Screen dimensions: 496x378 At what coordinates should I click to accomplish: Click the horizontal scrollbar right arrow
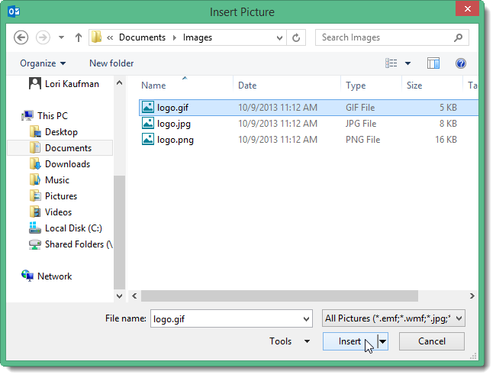pyautogui.click(x=472, y=296)
